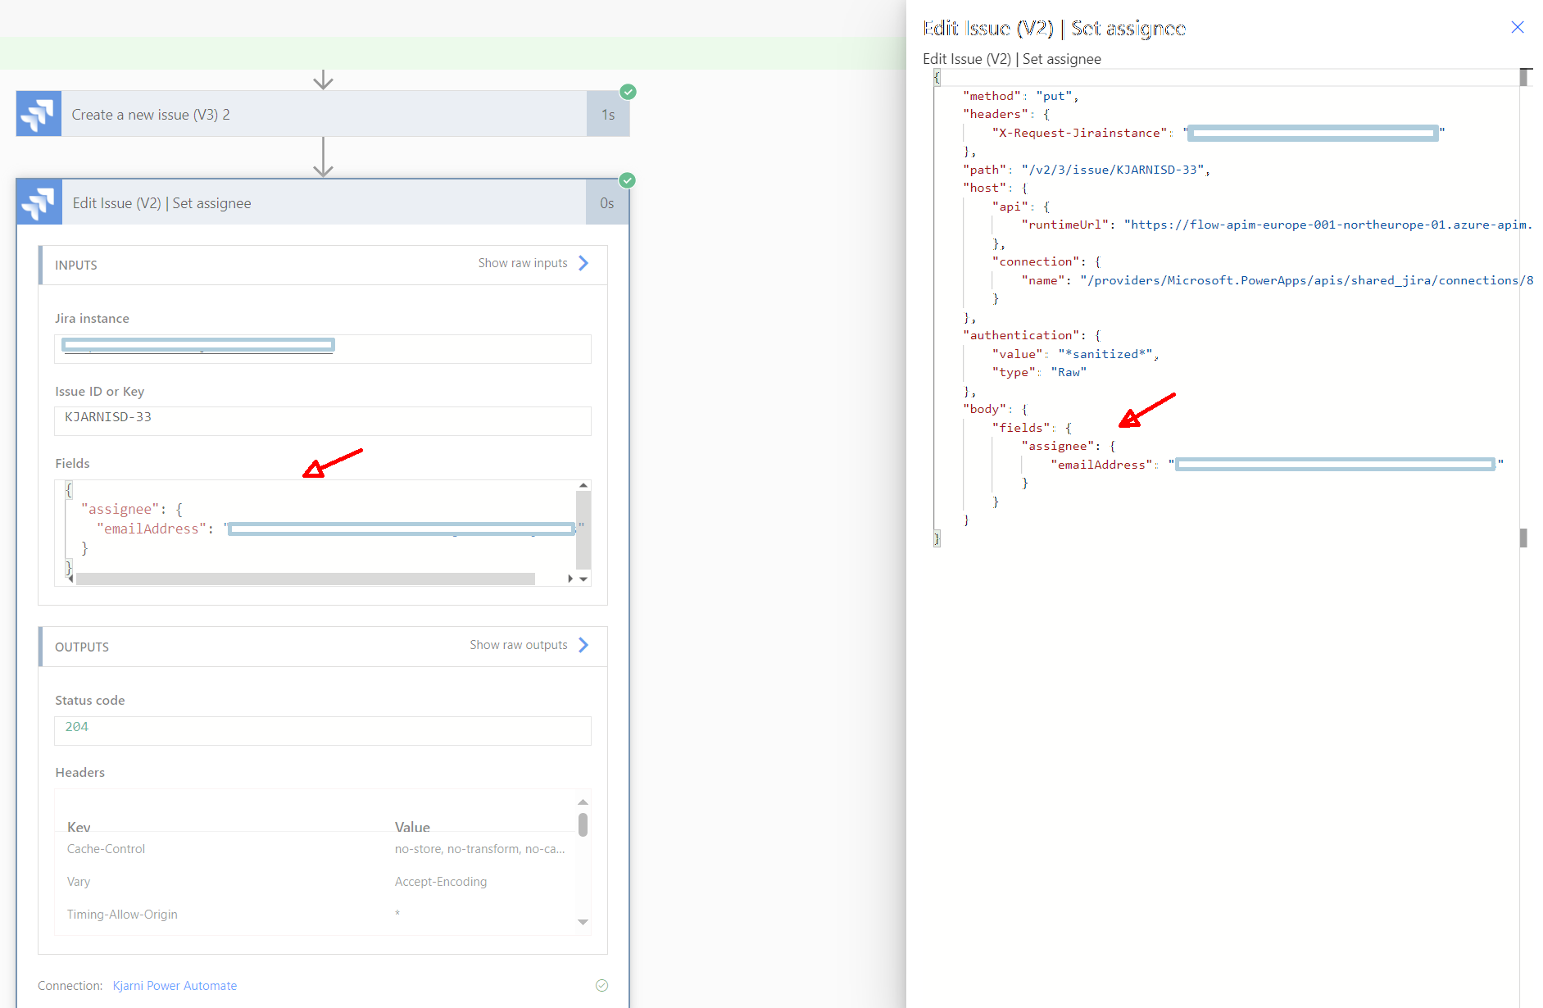This screenshot has width=1543, height=1008.
Task: Click Fields editor scroll-right arrow
Action: pos(570,579)
